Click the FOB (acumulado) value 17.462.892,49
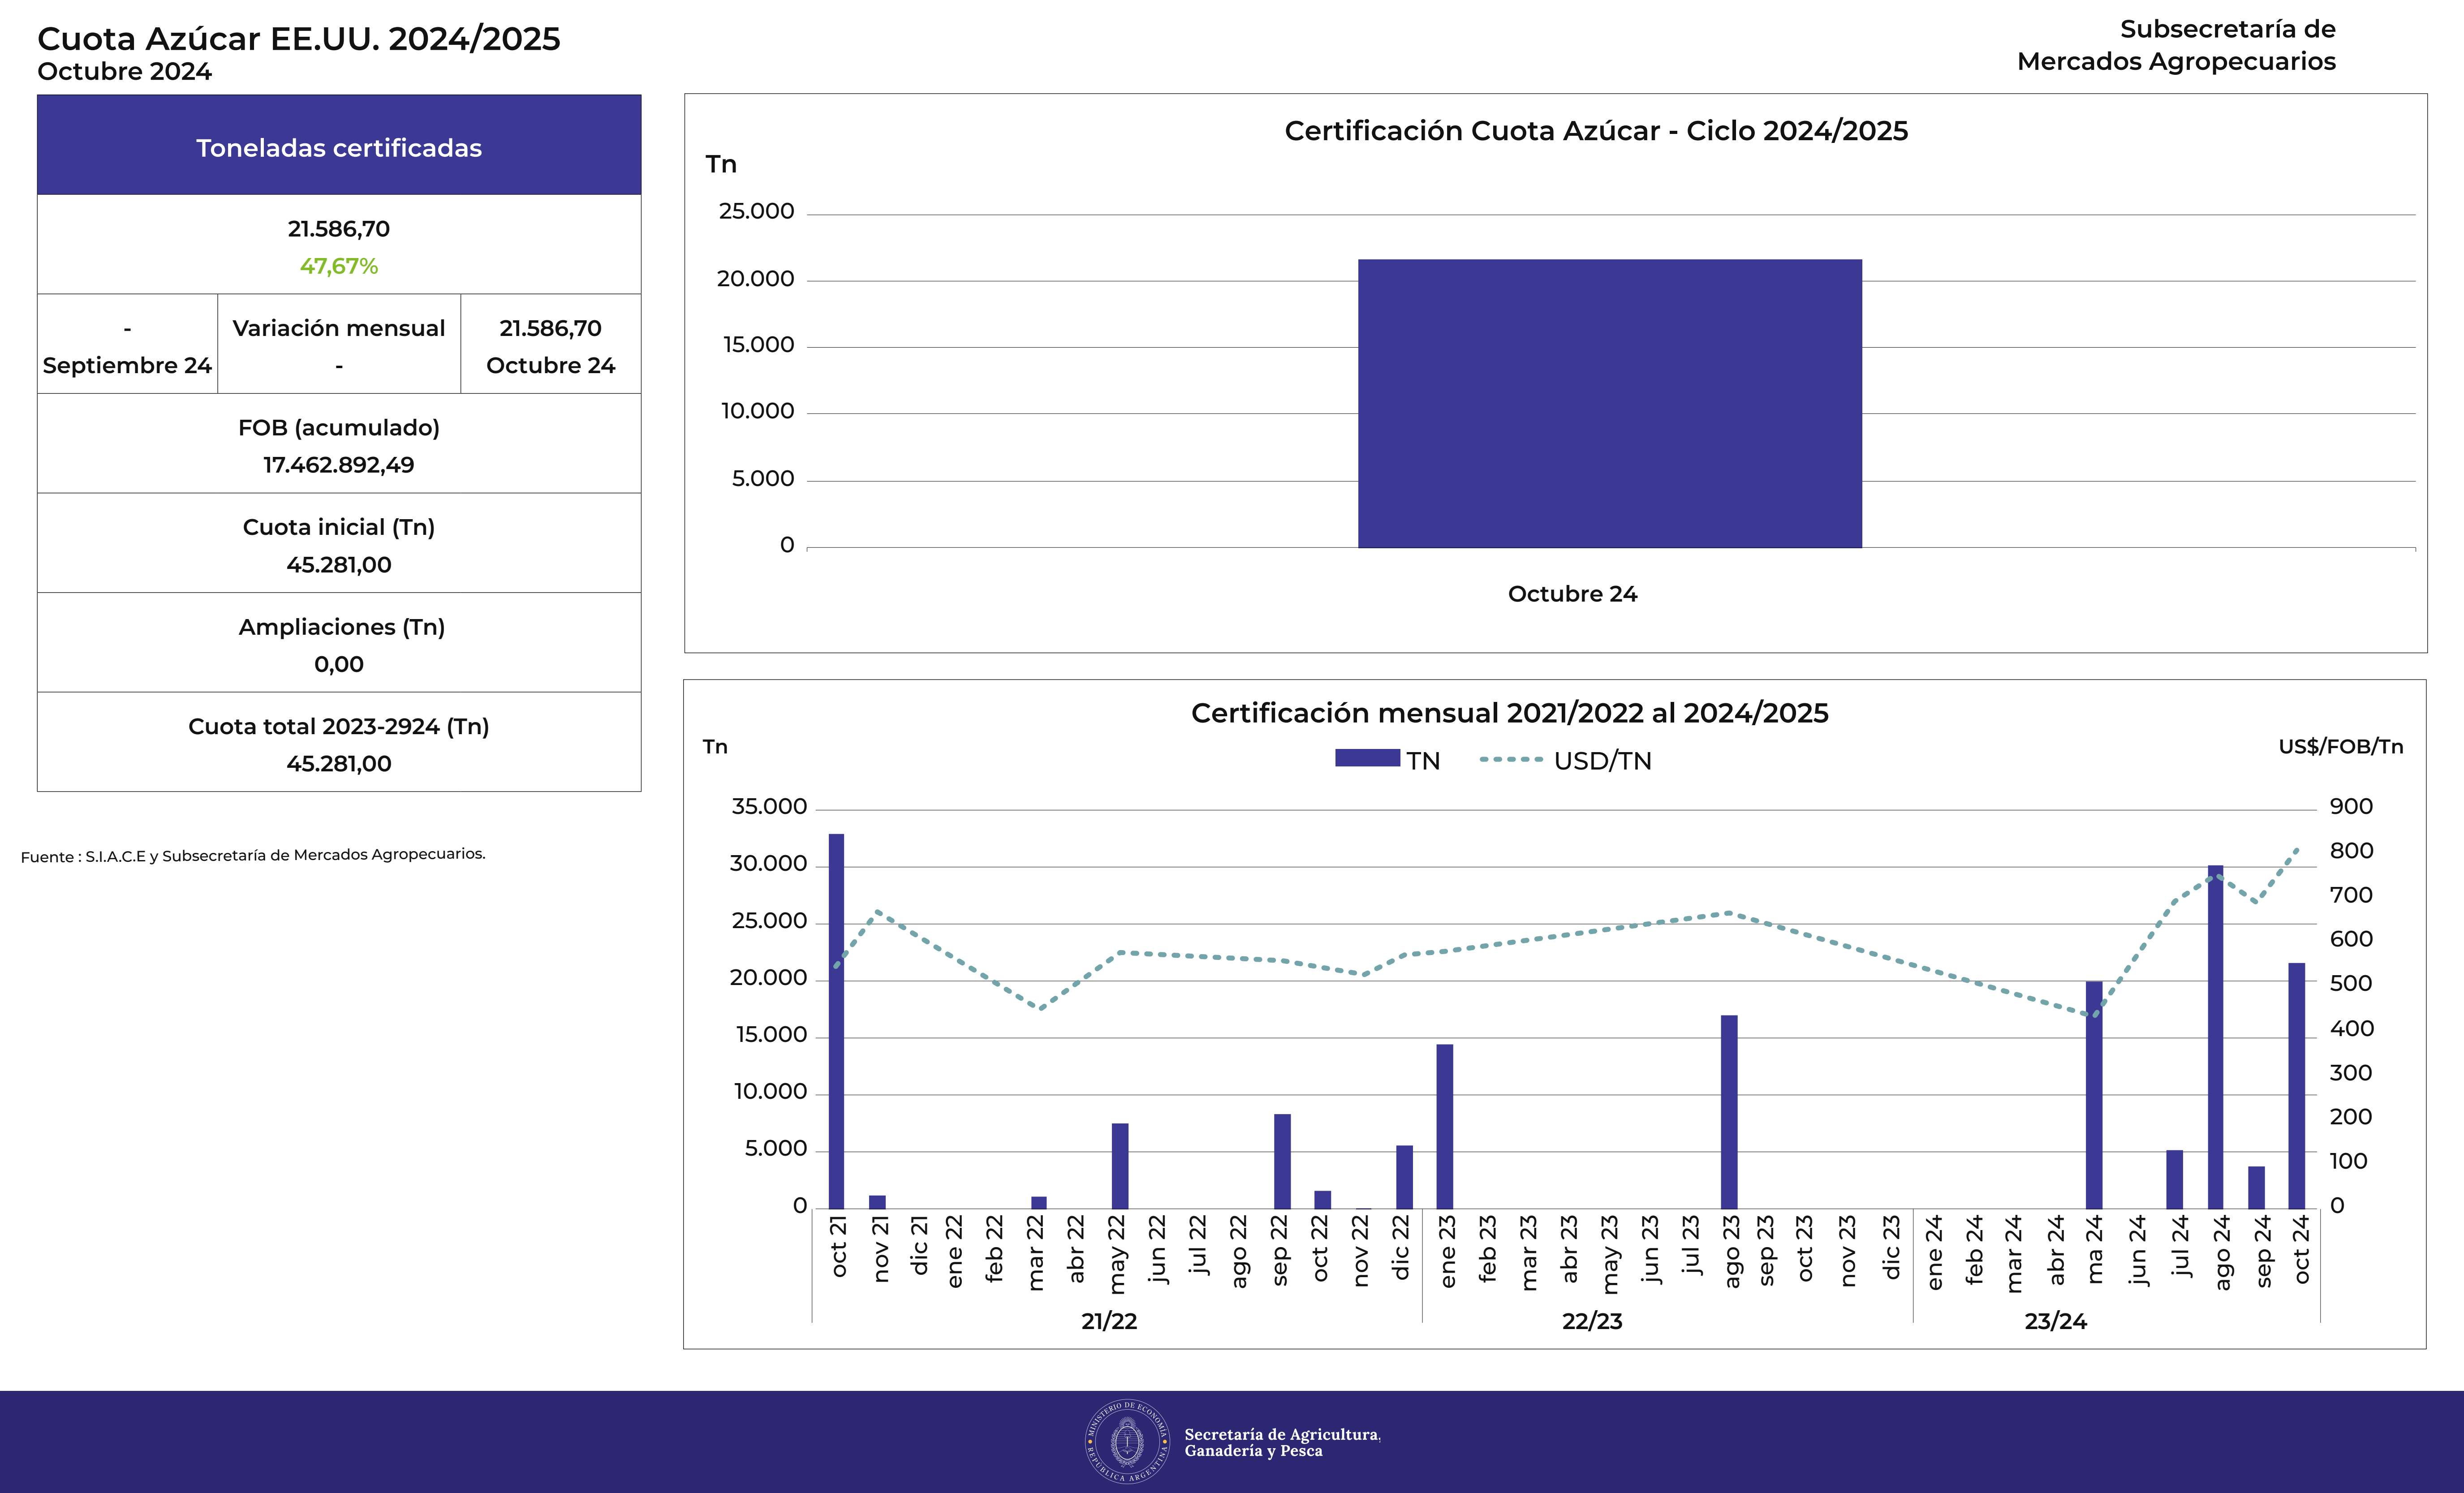The width and height of the screenshot is (2464, 1493). (339, 465)
